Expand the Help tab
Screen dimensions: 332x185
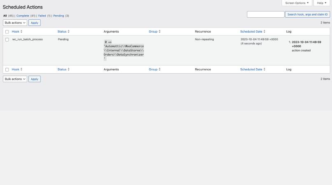pyautogui.click(x=321, y=3)
